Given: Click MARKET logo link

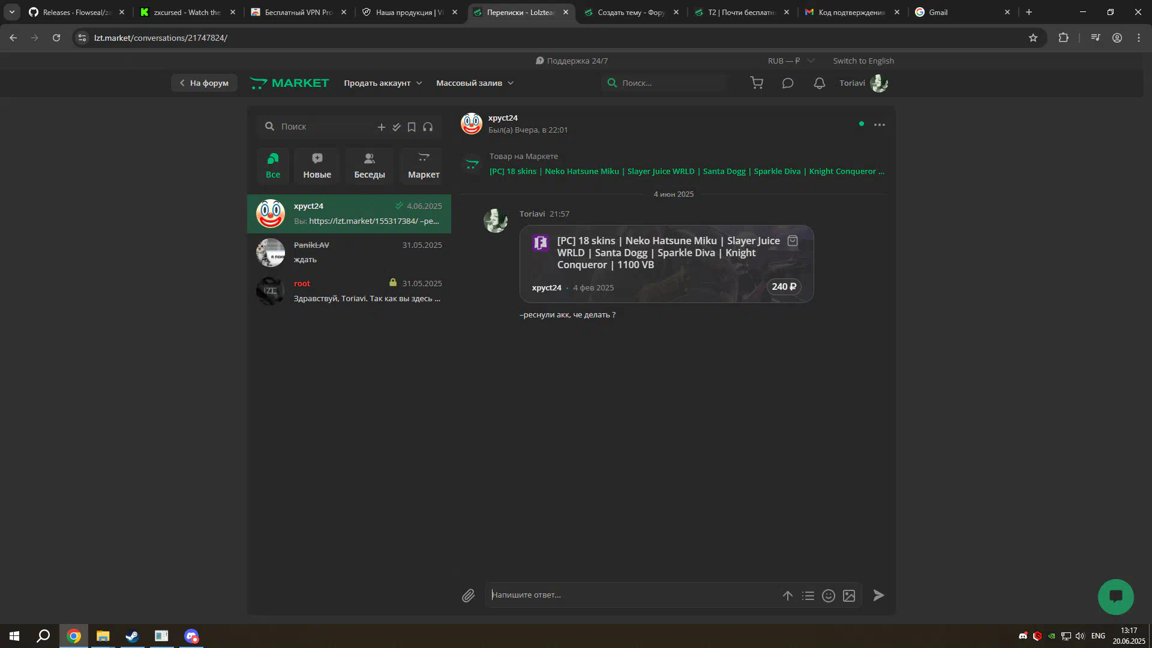Looking at the screenshot, I should click(289, 83).
